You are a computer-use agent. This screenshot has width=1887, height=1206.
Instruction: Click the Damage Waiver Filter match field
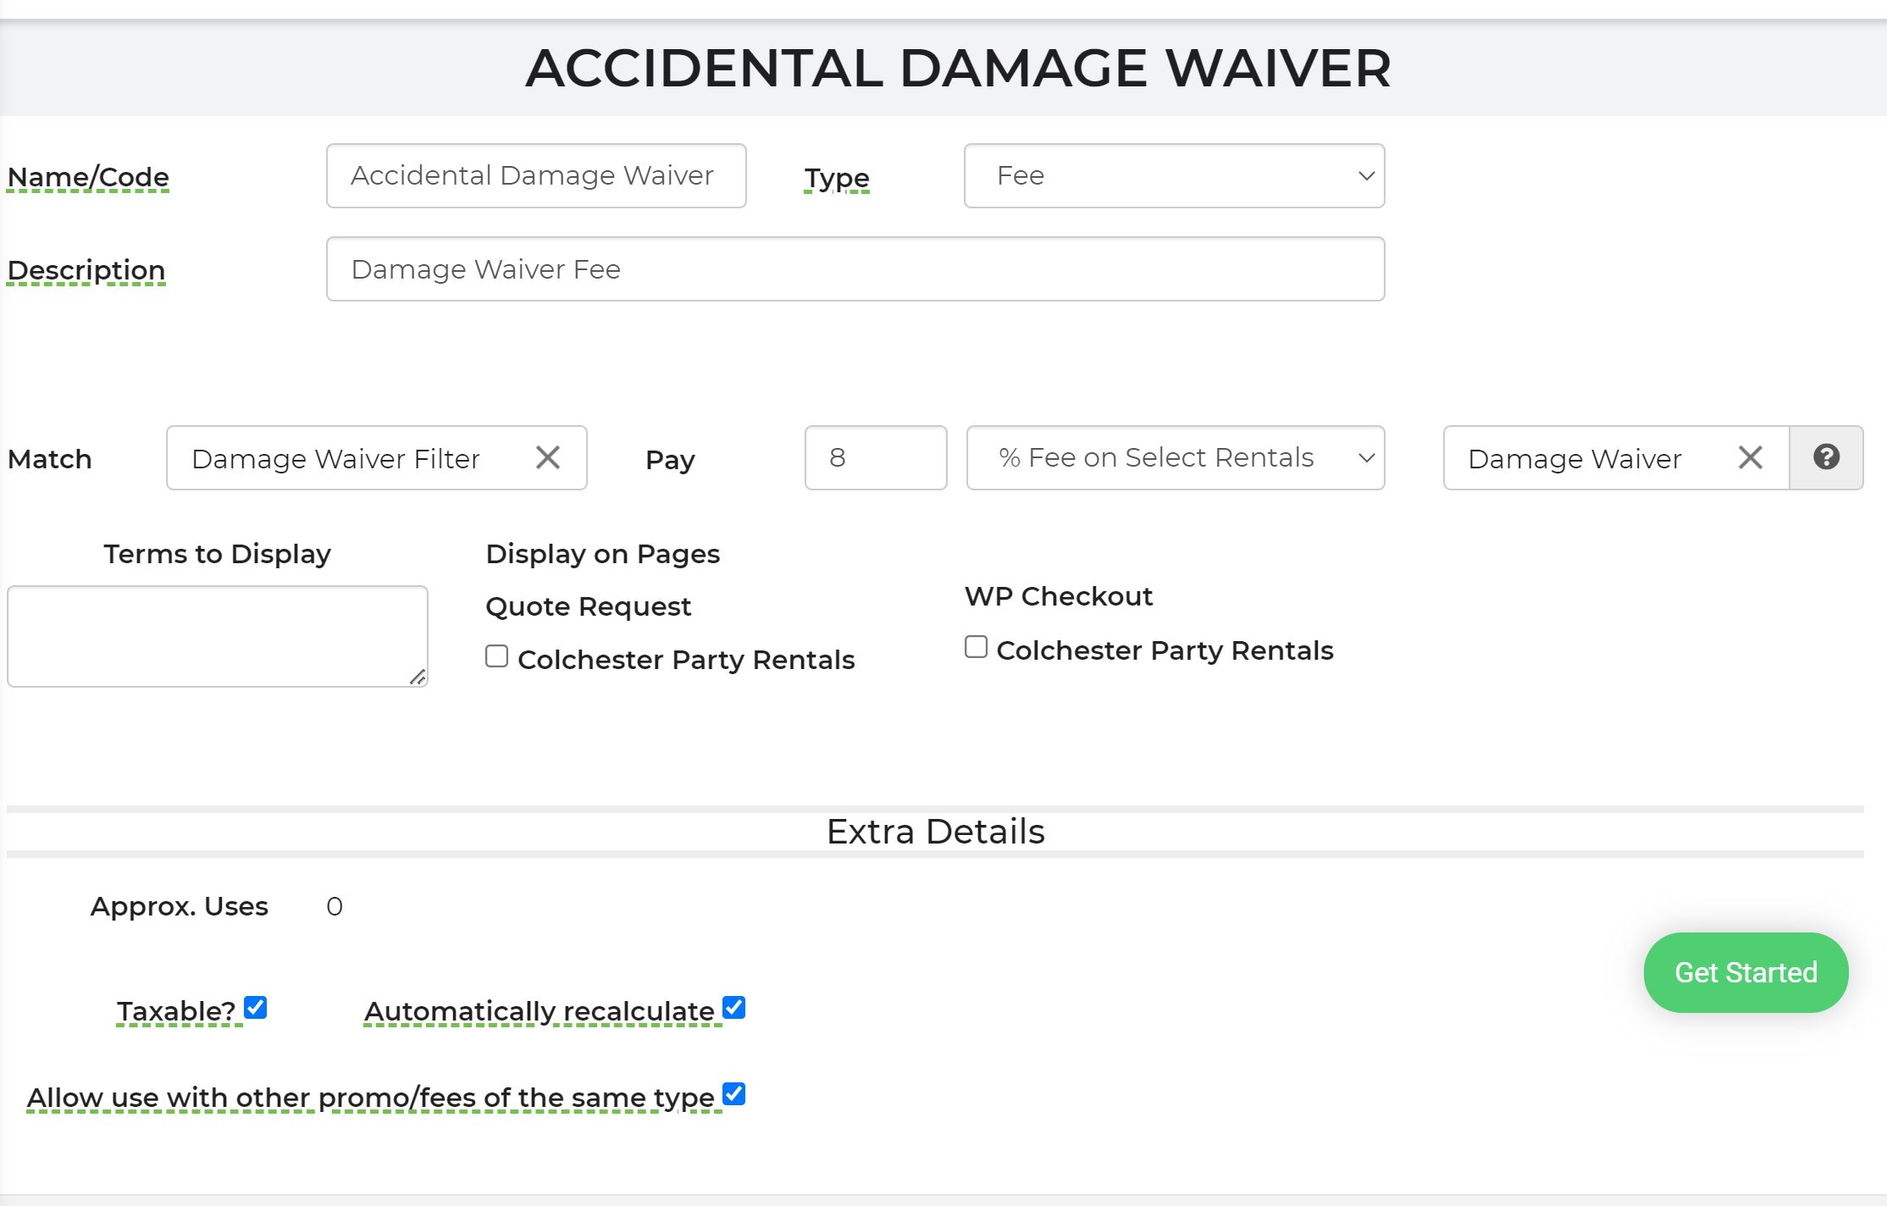pos(347,458)
